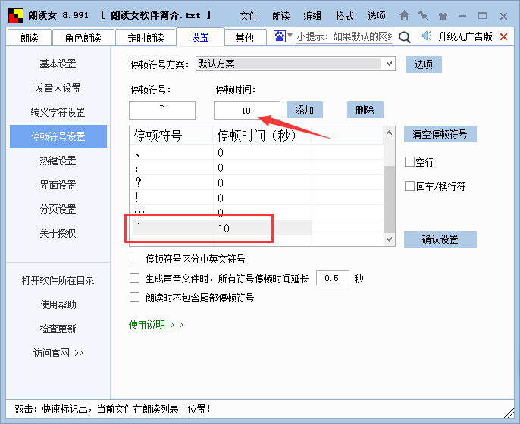Image resolution: width=520 pixels, height=424 pixels.
Task: Open the 文件 menu
Action: click(x=249, y=16)
